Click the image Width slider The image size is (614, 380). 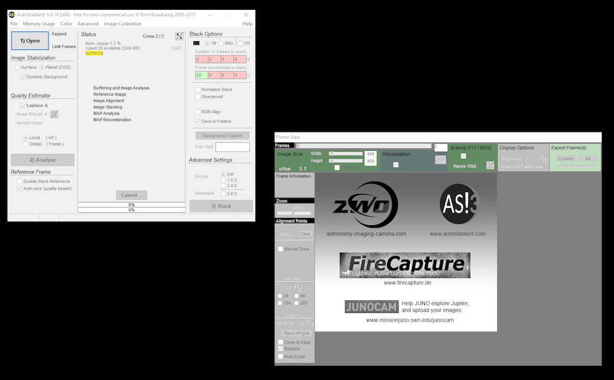click(346, 154)
